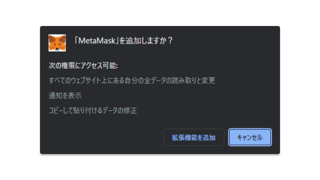Cancel the MetaMask install prompt
Viewport: 320px width, 180px height.
point(250,137)
